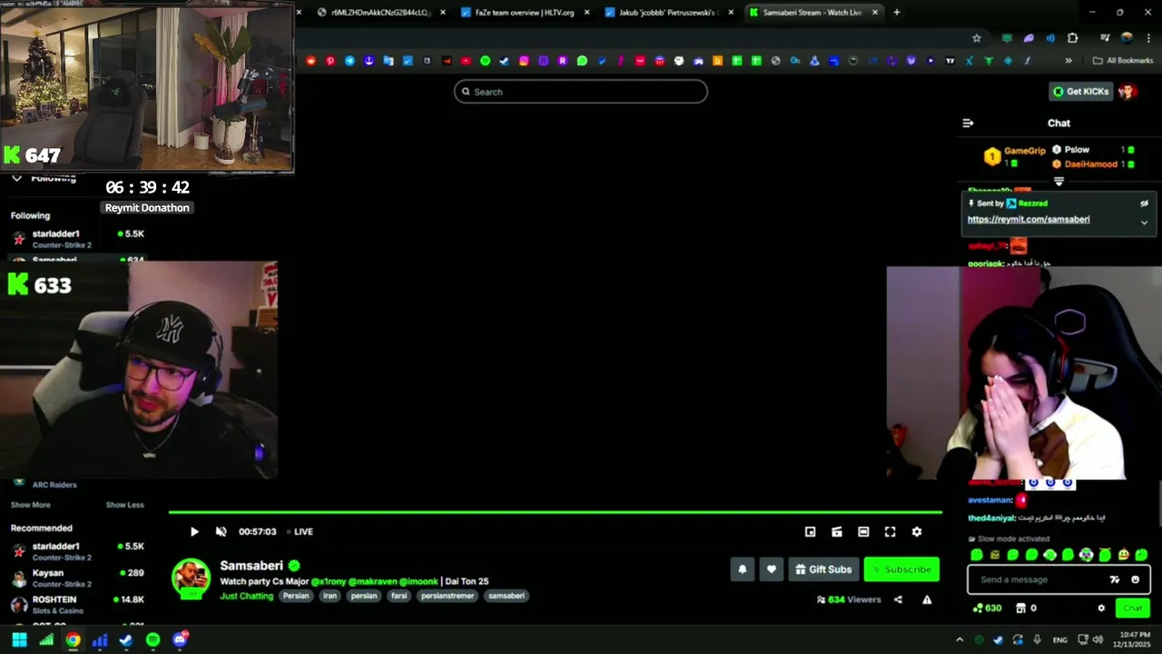This screenshot has height=654, width=1162.
Task: Select the persianstremer tag
Action: coord(448,596)
